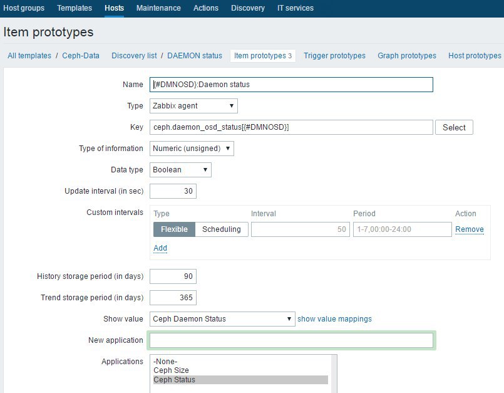
Task: Focus the New application text field
Action: pos(291,340)
